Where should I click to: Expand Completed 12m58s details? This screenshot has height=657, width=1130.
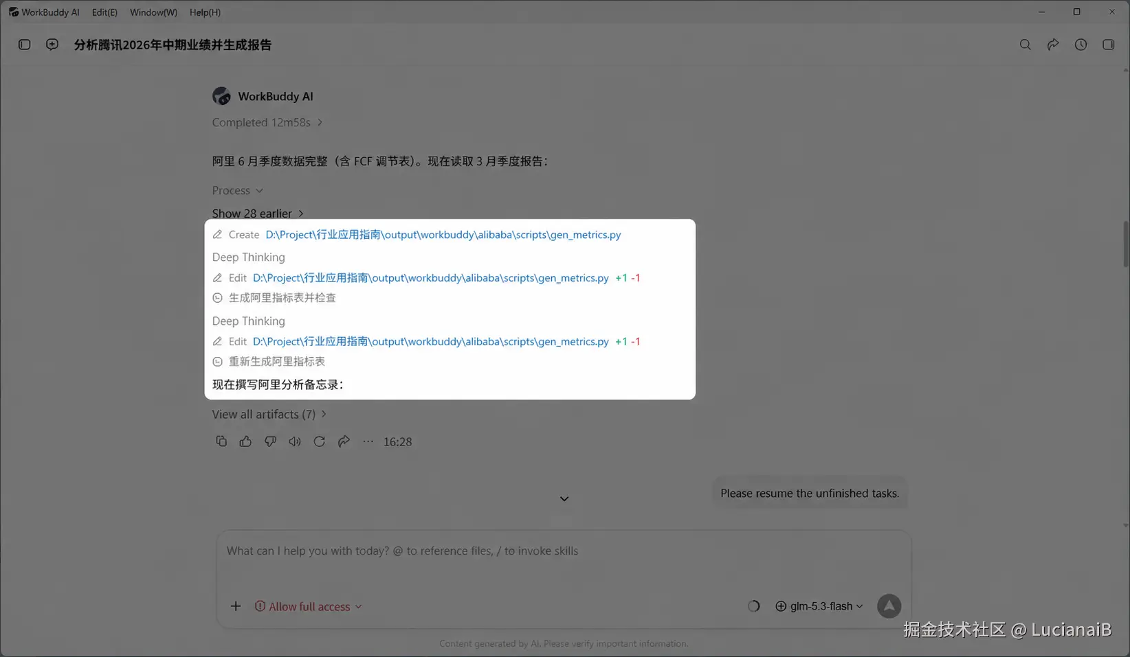pos(267,122)
